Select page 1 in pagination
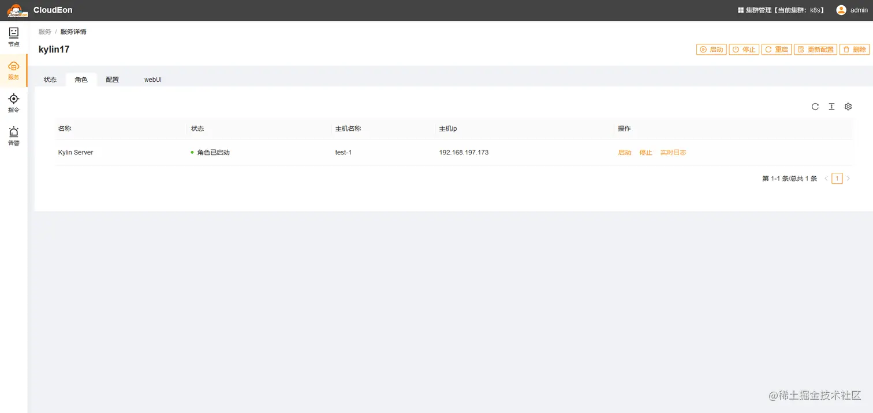 point(837,179)
